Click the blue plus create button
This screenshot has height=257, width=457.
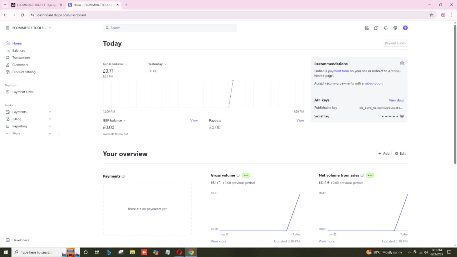click(x=405, y=28)
